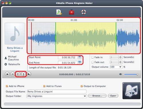Play the selected segment icon
Viewport: 143px width, 109px height.
(29, 74)
